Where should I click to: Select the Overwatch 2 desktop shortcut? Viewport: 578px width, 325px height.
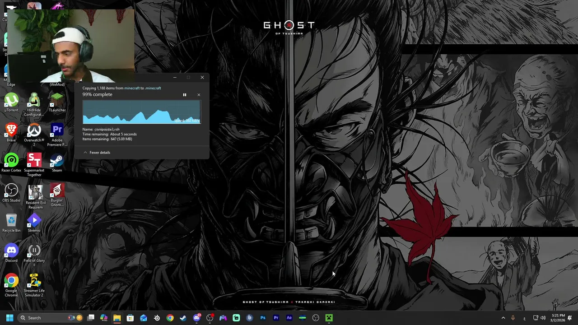point(34,135)
